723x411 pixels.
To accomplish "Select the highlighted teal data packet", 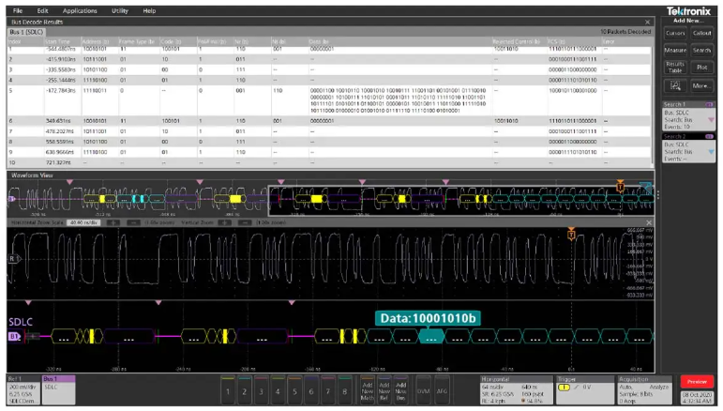I will click(x=431, y=338).
